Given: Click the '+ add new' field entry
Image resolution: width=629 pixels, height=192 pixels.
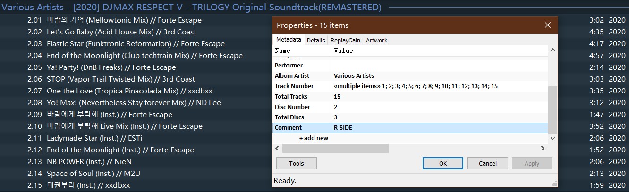Looking at the screenshot, I should click(314, 138).
